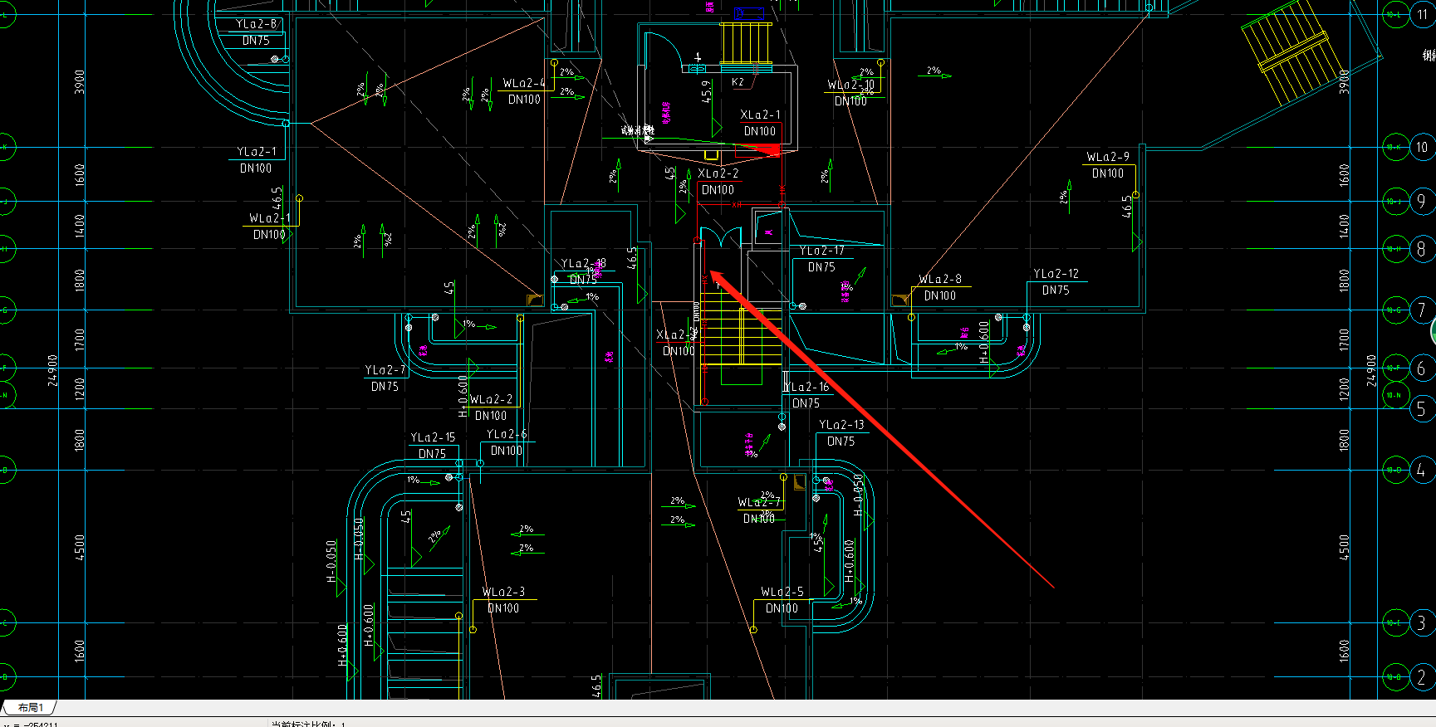The image size is (1436, 727).
Task: Select the YLa2-16 pipe label
Action: pos(806,387)
